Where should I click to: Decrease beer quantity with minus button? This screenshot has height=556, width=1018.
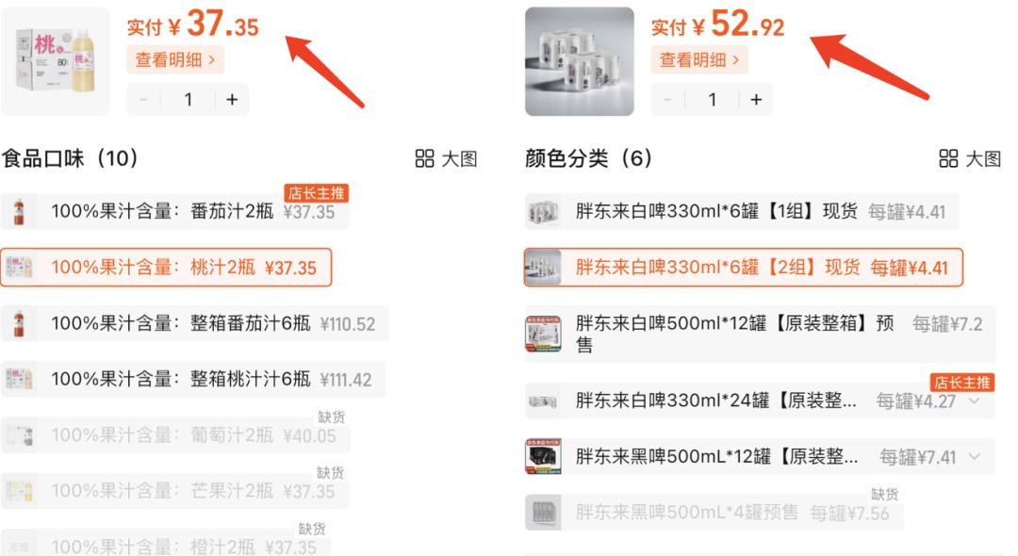667,99
